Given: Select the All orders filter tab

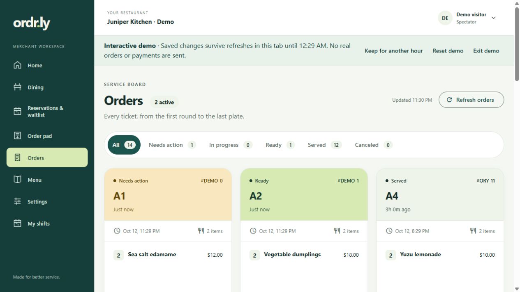Looking at the screenshot, I should tap(124, 145).
